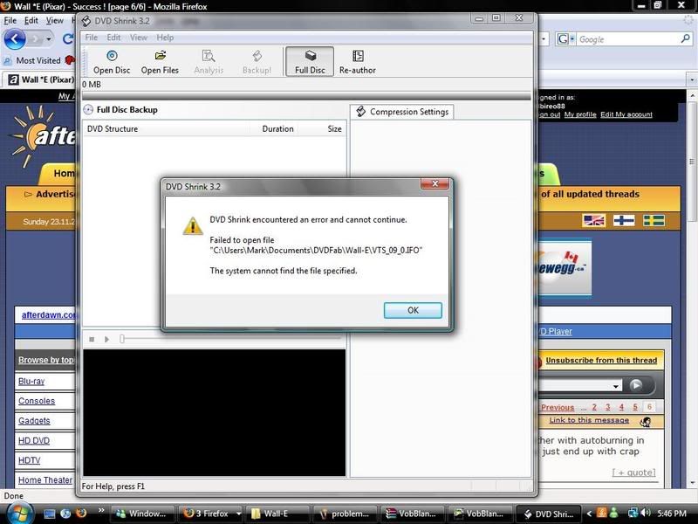Select the Compression Settings tab
Screen dimensions: 698x524
click(x=402, y=112)
